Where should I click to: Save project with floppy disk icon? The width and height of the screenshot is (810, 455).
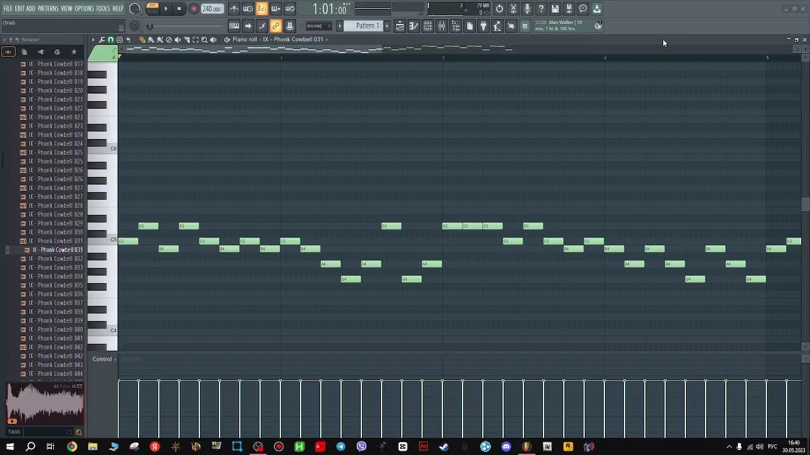[x=555, y=9]
